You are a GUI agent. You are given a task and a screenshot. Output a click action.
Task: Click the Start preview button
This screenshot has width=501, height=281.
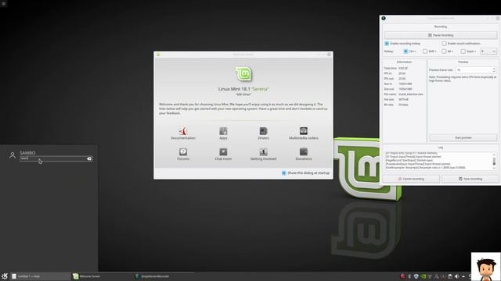click(x=463, y=137)
